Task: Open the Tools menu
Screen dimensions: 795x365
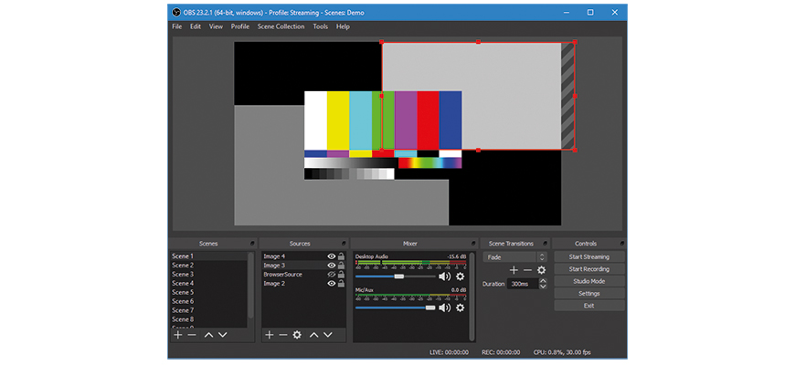Action: click(320, 26)
